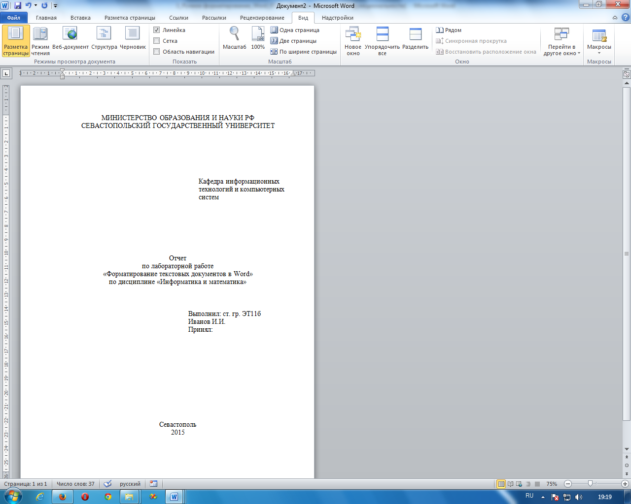Open Перейти в другое окно dropdown
The height and width of the screenshot is (504, 631).
pyautogui.click(x=562, y=41)
